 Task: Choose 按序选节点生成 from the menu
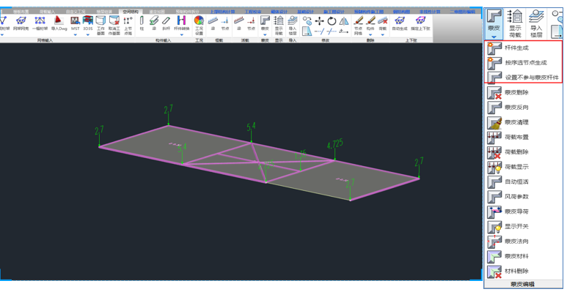pyautogui.click(x=523, y=62)
